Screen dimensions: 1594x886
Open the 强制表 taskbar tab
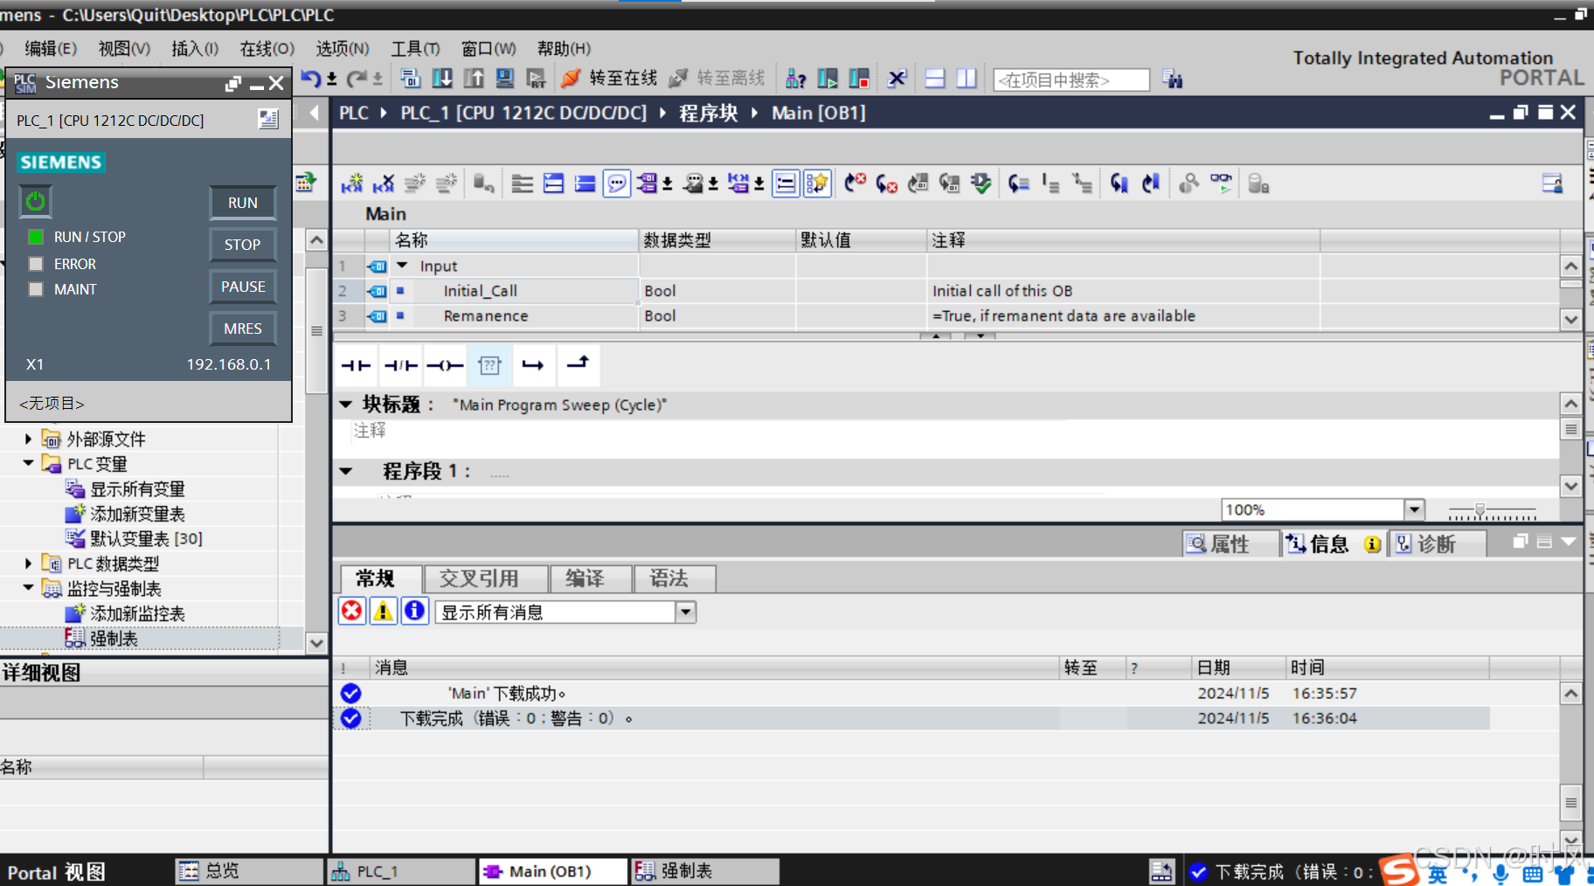704,871
